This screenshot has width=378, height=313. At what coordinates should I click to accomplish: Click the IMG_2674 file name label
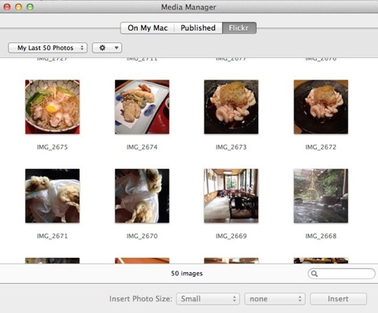pyautogui.click(x=142, y=147)
